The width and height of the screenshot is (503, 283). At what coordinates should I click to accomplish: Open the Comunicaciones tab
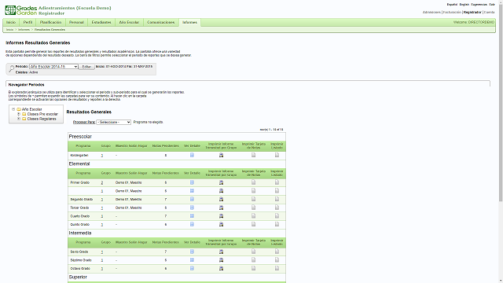(x=160, y=23)
